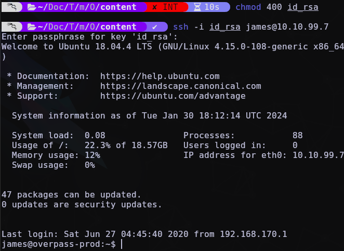Click the checkmark success status segment

(x=155, y=27)
